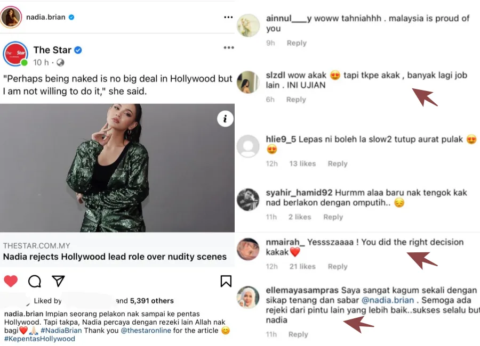This screenshot has width=480, height=346.
Task: Open The Star post options dots
Action: coord(229,48)
